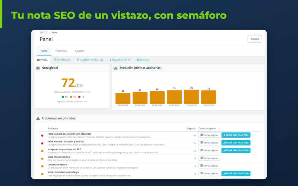Create a template for Imágenes de producto sin ALT

[x=236, y=150]
